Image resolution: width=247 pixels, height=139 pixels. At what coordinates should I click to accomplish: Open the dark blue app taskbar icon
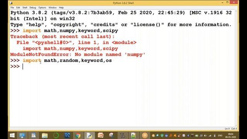(x=67, y=136)
